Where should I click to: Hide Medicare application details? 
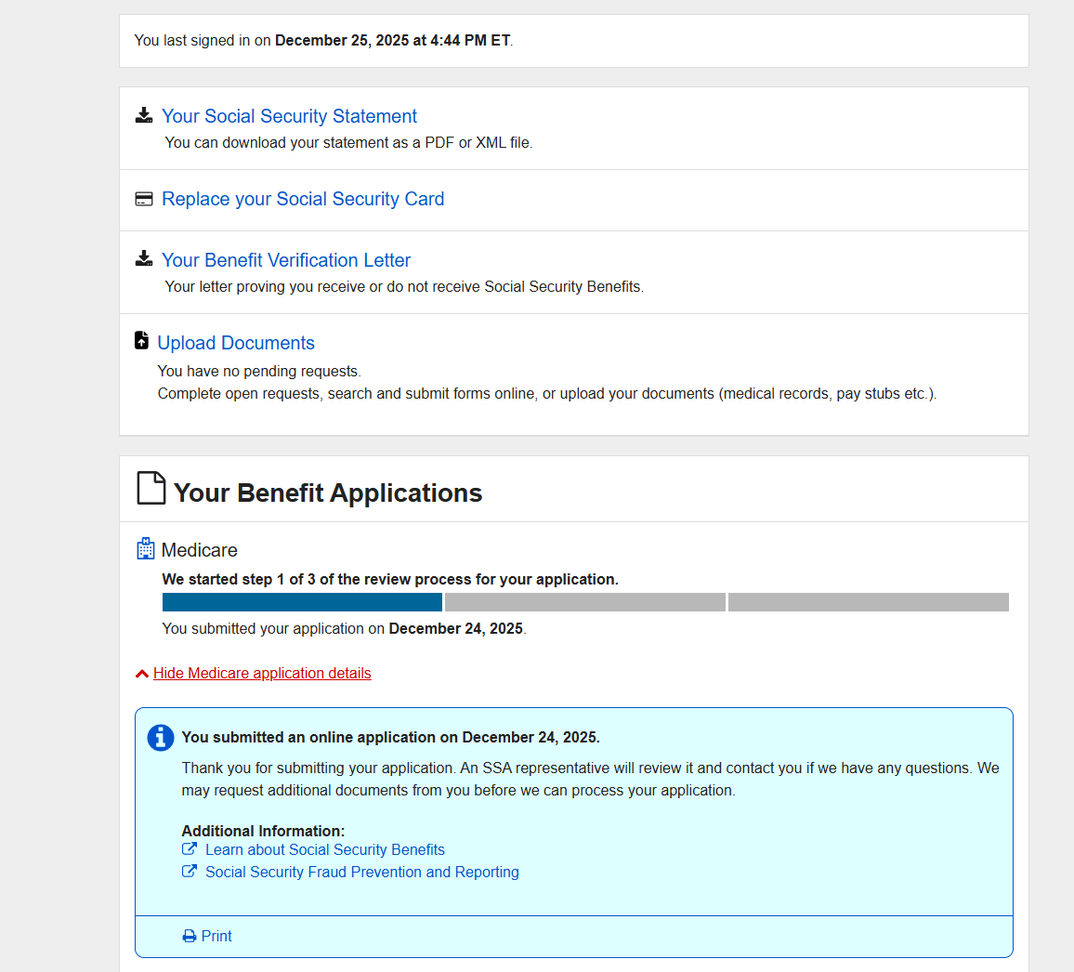point(262,673)
